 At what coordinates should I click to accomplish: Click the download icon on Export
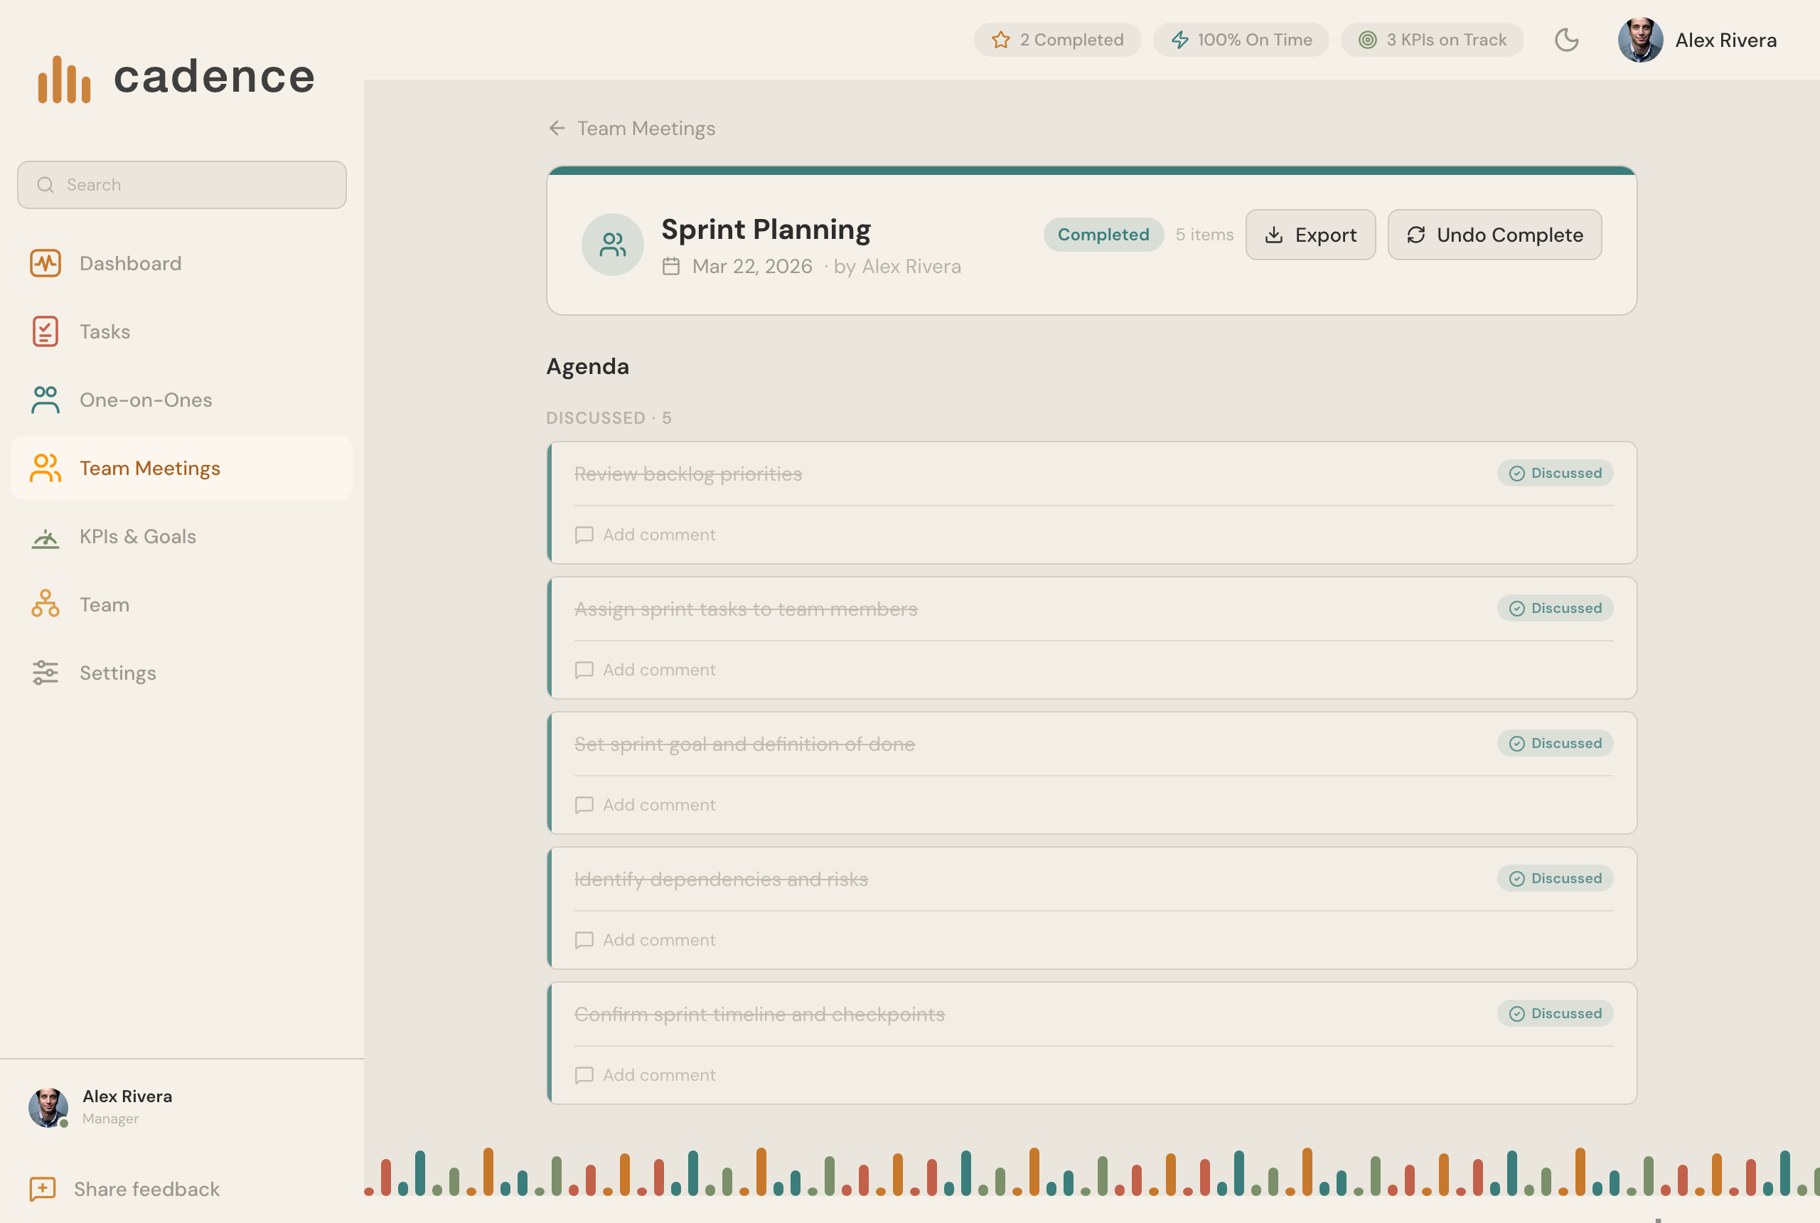(x=1273, y=235)
